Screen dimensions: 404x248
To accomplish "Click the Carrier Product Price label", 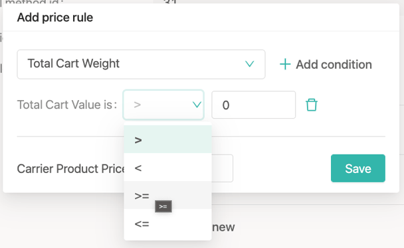I will pyautogui.click(x=70, y=169).
